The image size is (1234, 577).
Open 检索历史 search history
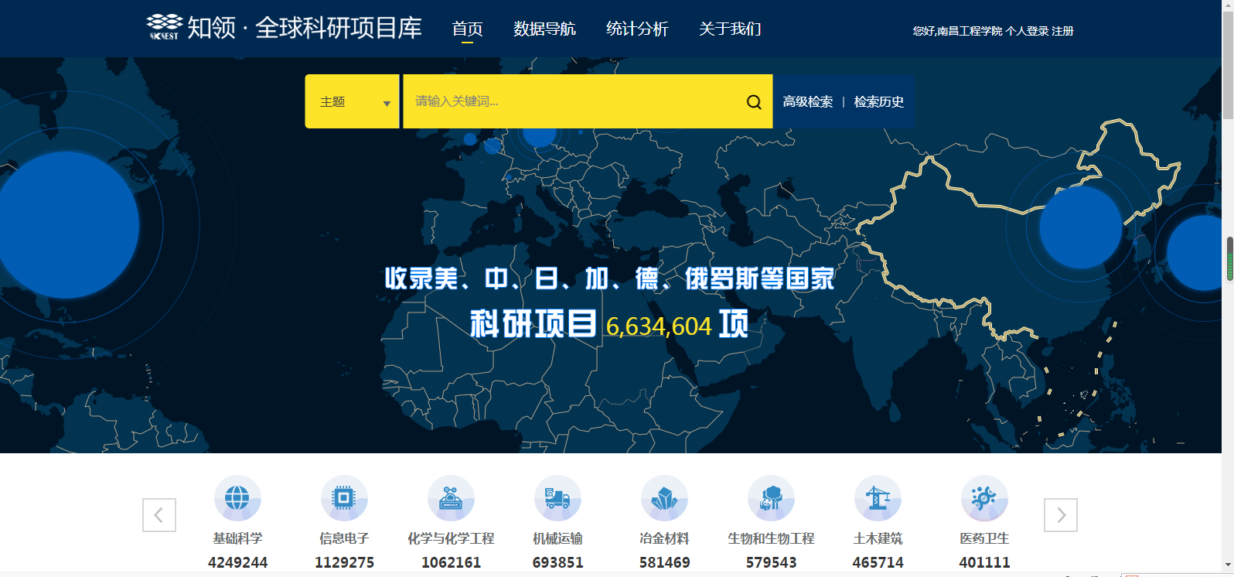[x=879, y=101]
